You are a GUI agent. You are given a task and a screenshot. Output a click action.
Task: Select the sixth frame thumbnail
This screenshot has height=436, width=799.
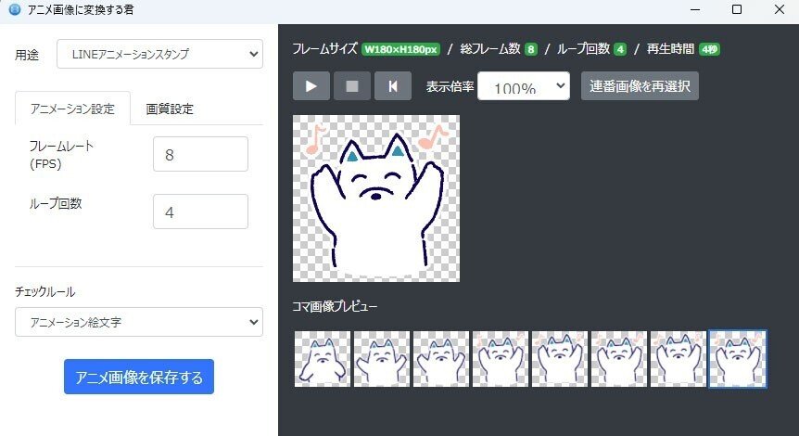[x=619, y=358]
